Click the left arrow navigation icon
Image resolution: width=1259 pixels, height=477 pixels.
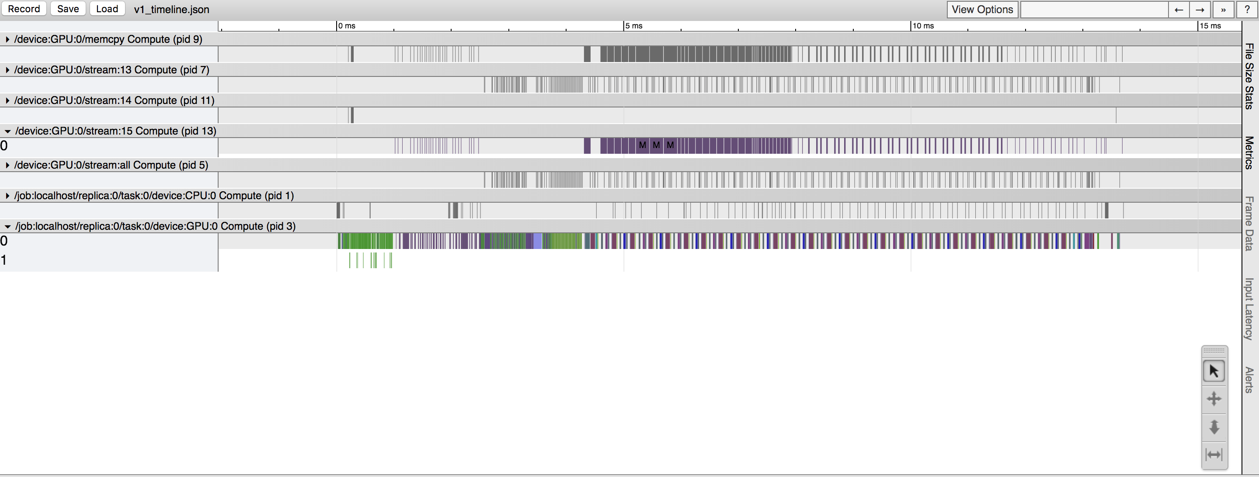click(1179, 9)
